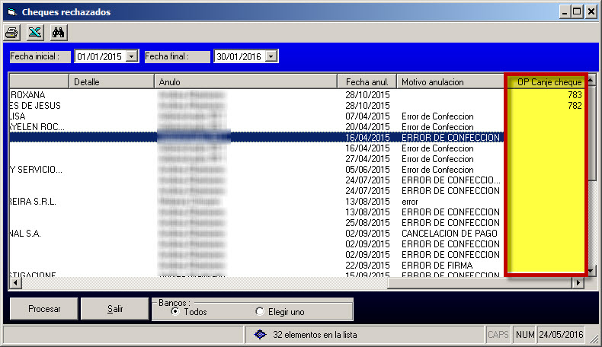Click the Motivo anulacion column header
Image resolution: width=602 pixels, height=347 pixels.
tap(450, 81)
